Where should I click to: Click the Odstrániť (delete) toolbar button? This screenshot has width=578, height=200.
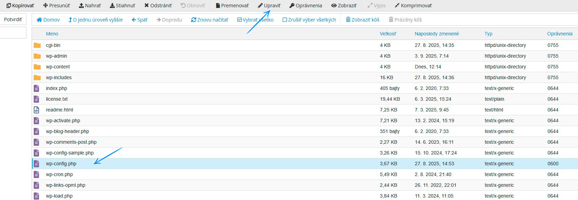tap(158, 6)
